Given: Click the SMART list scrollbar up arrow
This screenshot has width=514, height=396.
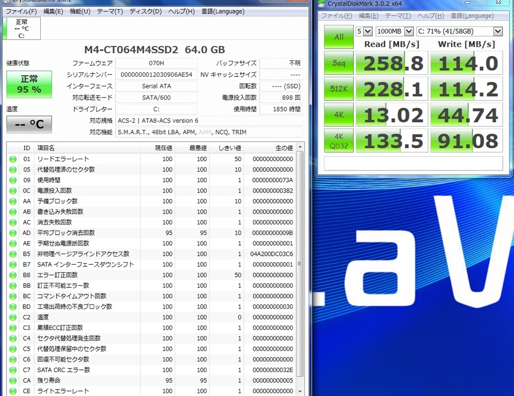Looking at the screenshot, I should click(x=300, y=147).
